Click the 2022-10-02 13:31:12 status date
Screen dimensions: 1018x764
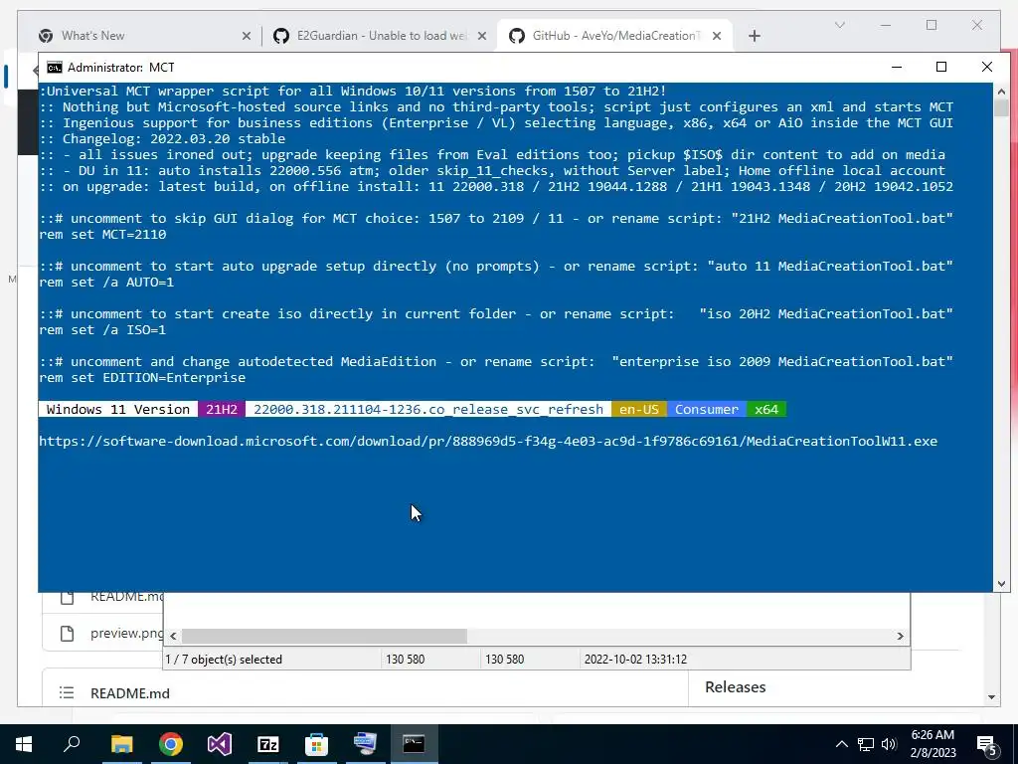coord(635,660)
